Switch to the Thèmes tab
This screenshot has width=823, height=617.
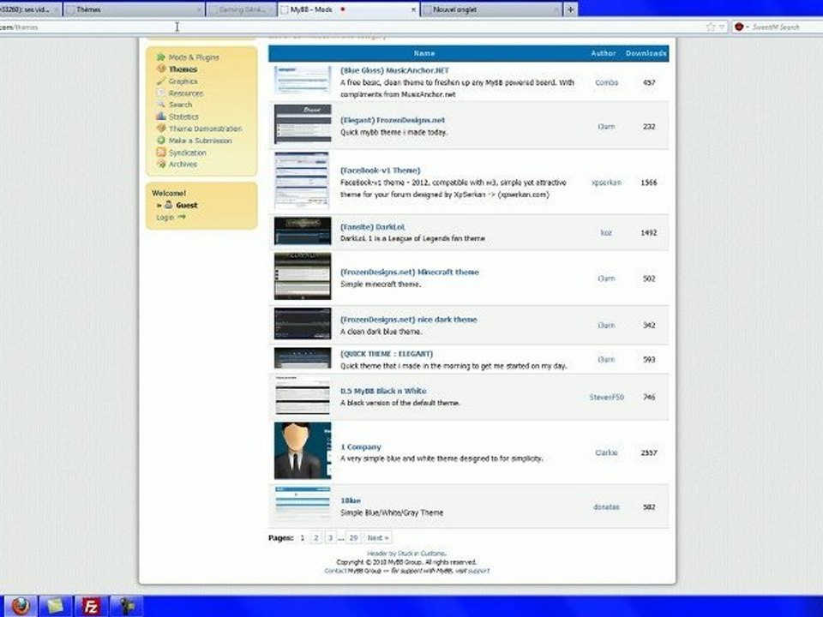[x=134, y=9]
